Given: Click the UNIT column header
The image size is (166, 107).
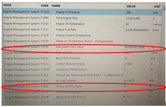Looking at the screenshot, I should [x=157, y=7].
